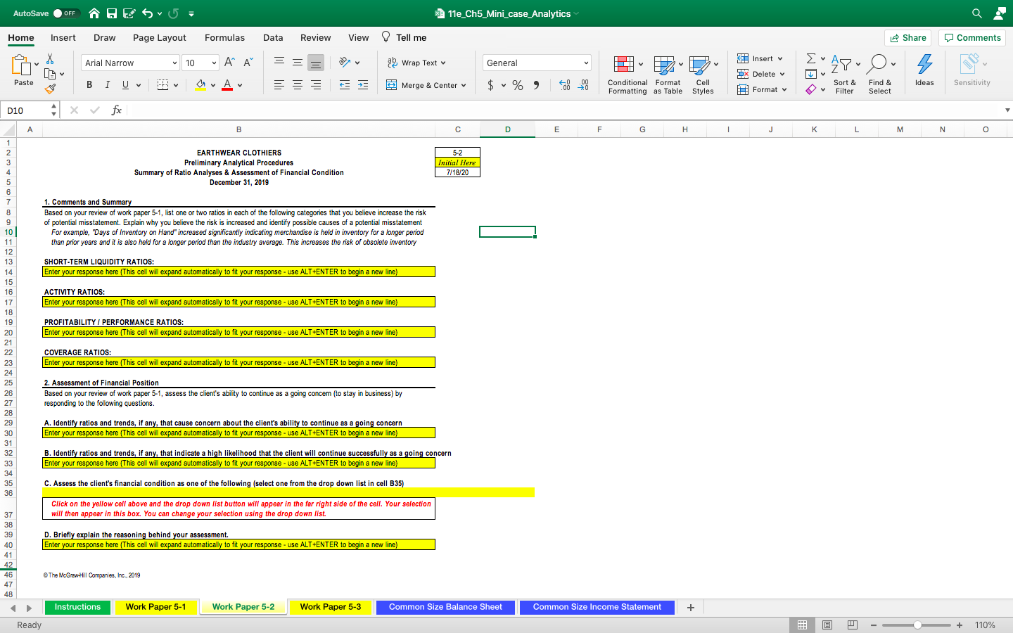Open Conditional Formatting
This screenshot has width=1013, height=633.
click(x=627, y=75)
